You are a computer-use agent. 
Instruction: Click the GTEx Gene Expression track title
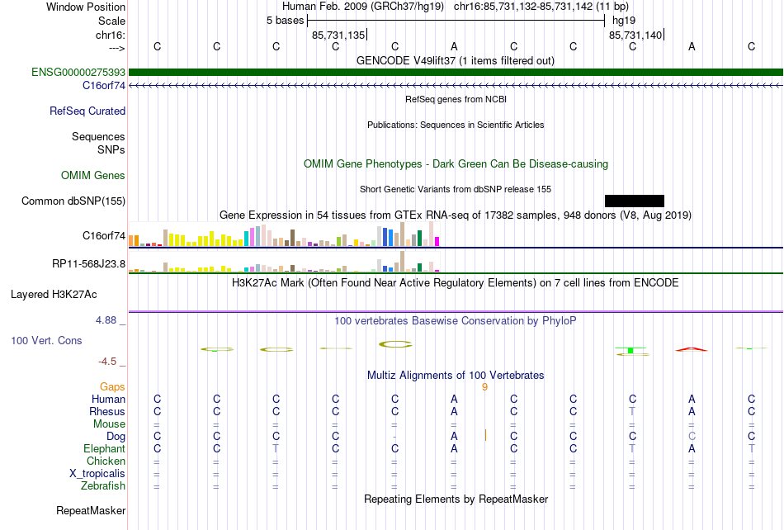point(456,215)
